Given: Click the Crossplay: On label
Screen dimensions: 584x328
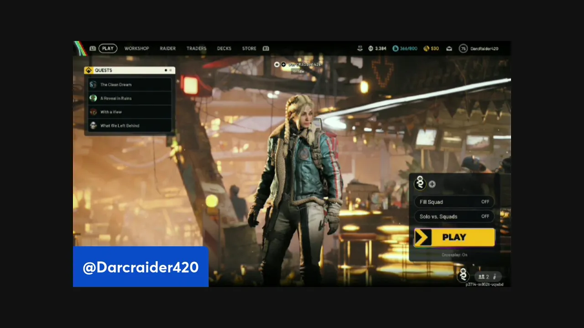Looking at the screenshot, I should [454, 255].
